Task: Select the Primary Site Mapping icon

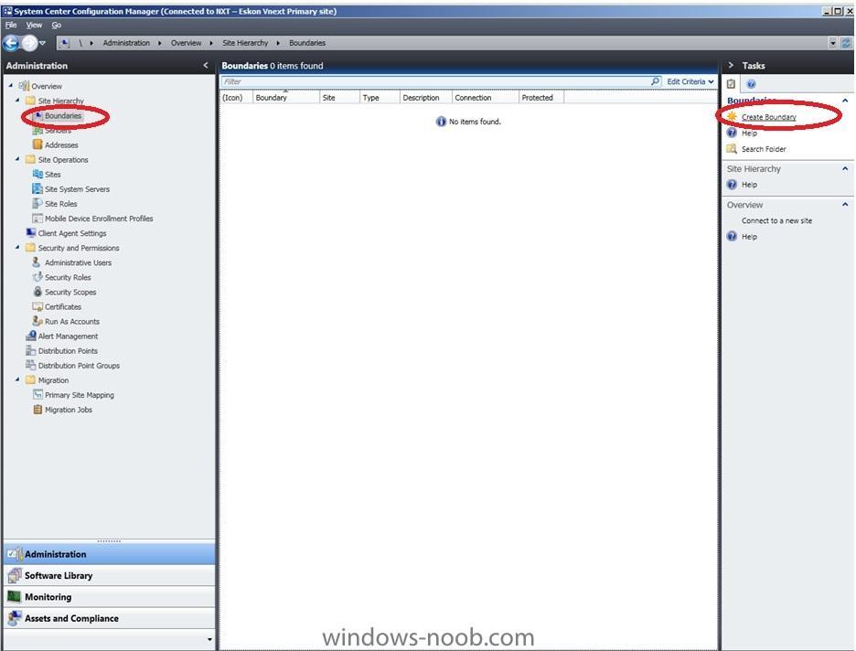Action: [37, 394]
